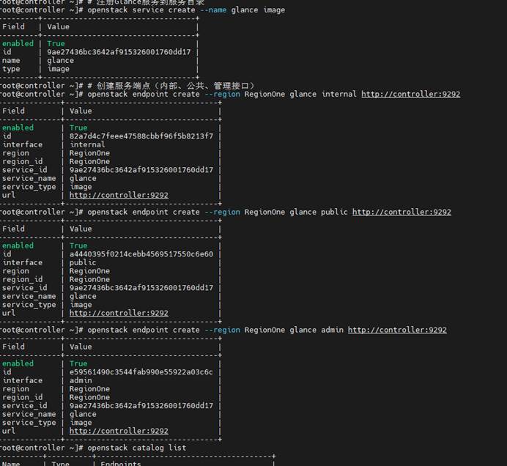Click the 'region_id' field in the public endpoint table
Screen dimensions: 507x466
[x=22, y=279]
